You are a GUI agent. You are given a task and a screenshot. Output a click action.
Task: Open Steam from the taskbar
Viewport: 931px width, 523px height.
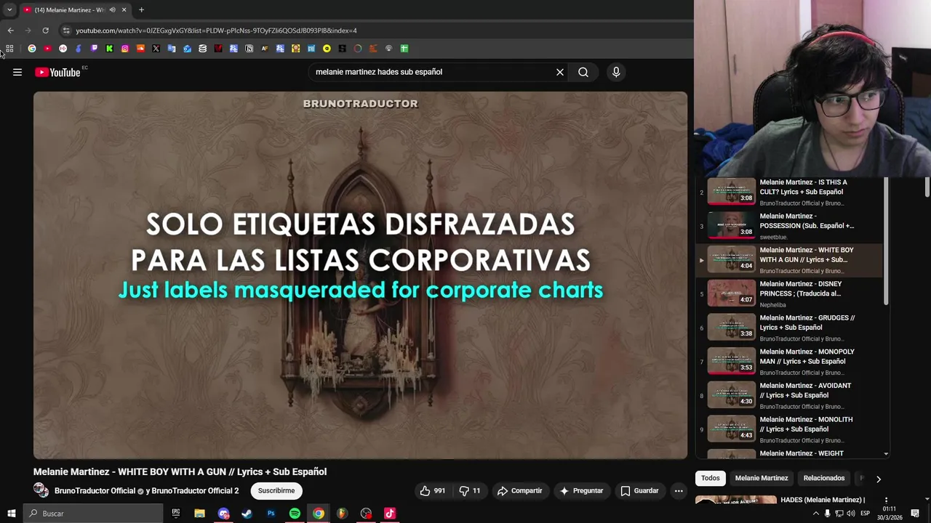[x=247, y=514]
